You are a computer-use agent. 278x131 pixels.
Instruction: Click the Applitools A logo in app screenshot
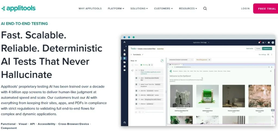124,42
